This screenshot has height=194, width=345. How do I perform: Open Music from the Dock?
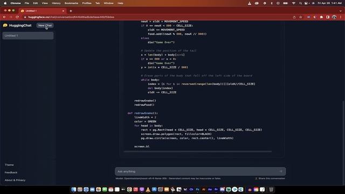click(x=135, y=189)
